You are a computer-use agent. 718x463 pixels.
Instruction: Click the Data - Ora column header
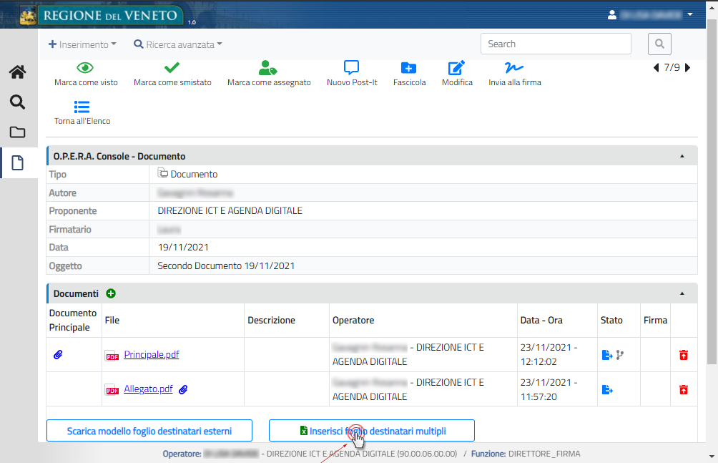click(x=541, y=320)
